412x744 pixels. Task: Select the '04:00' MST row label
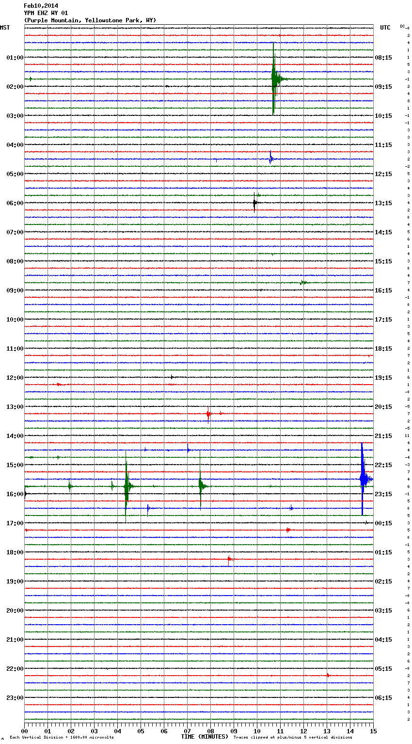[x=15, y=145]
